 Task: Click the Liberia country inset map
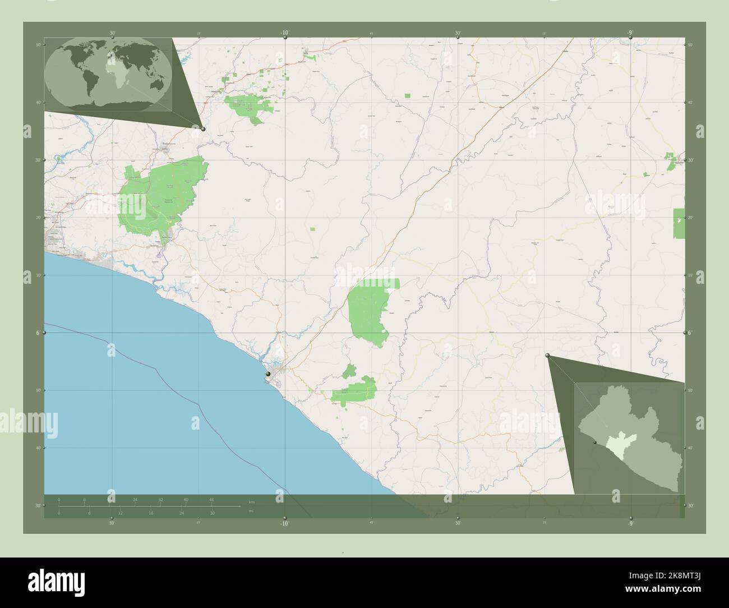click(x=629, y=438)
